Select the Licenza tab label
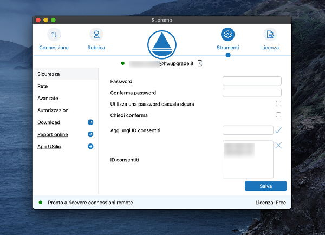The width and height of the screenshot is (325, 235). coord(270,48)
